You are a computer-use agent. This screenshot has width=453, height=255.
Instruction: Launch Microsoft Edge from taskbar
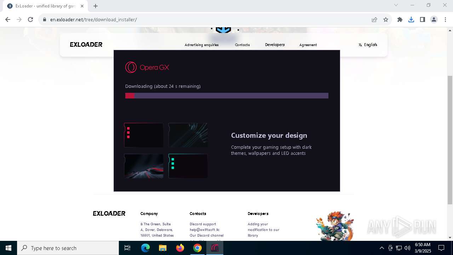145,248
